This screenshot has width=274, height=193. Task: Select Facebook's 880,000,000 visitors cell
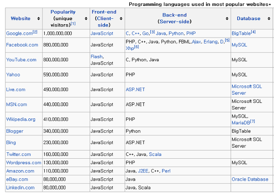pyautogui.click(x=66, y=45)
